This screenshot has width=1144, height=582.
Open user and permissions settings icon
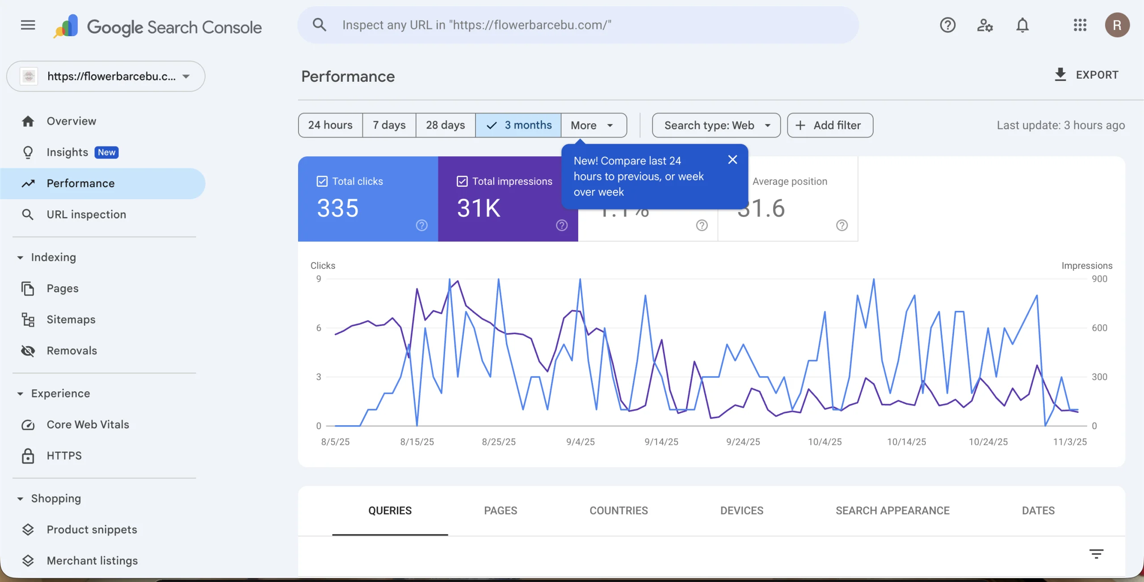[984, 25]
